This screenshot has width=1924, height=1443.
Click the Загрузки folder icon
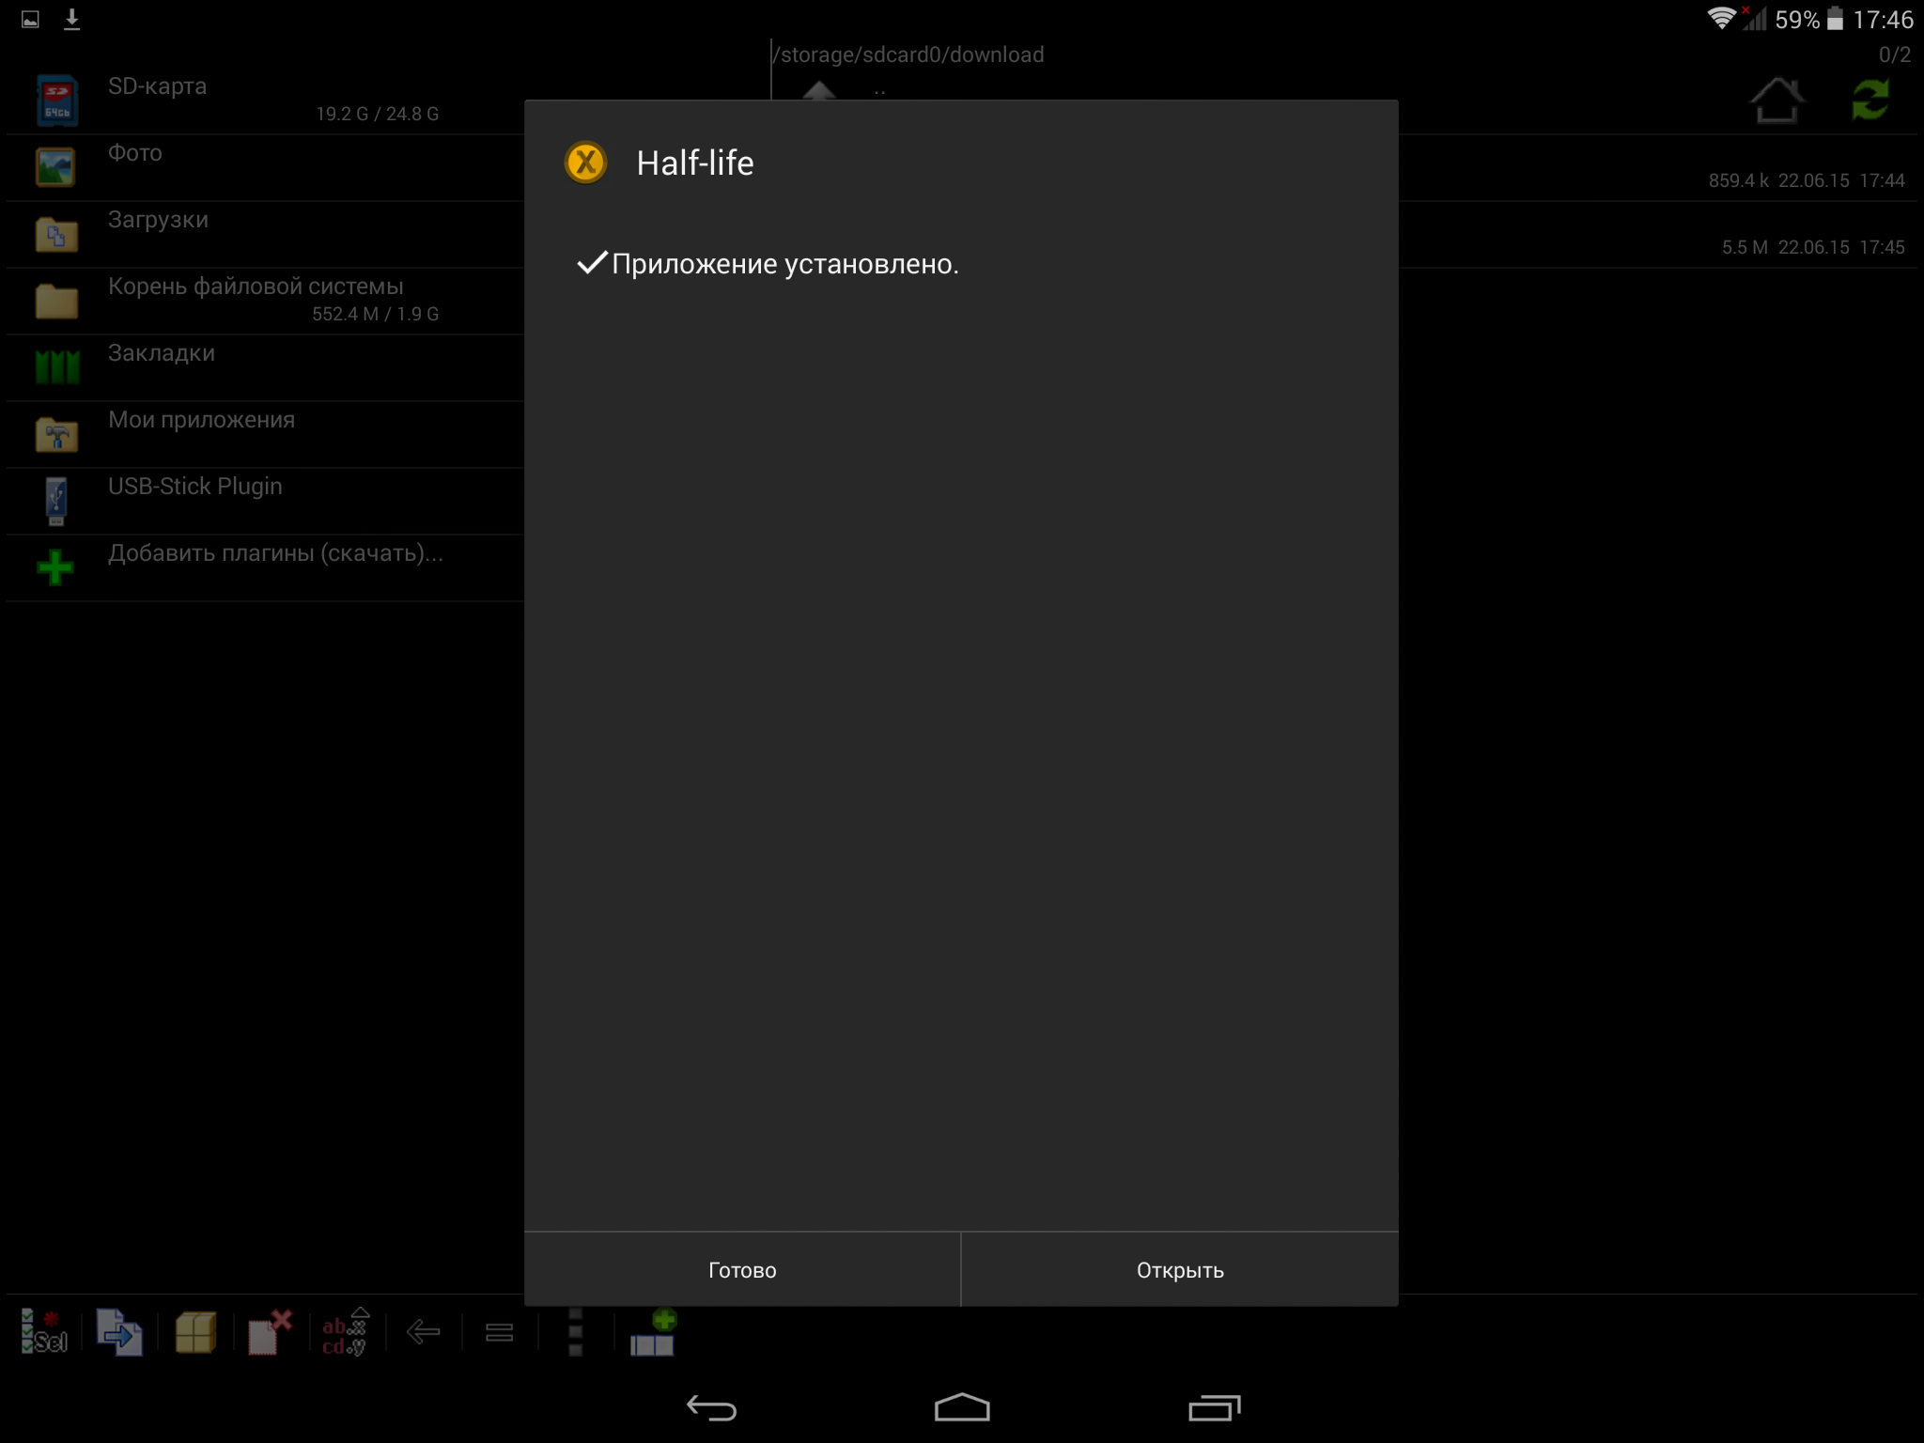[56, 234]
